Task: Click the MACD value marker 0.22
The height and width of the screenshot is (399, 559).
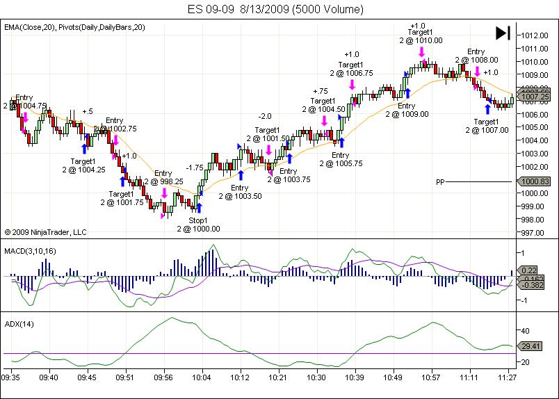Action: pyautogui.click(x=528, y=270)
